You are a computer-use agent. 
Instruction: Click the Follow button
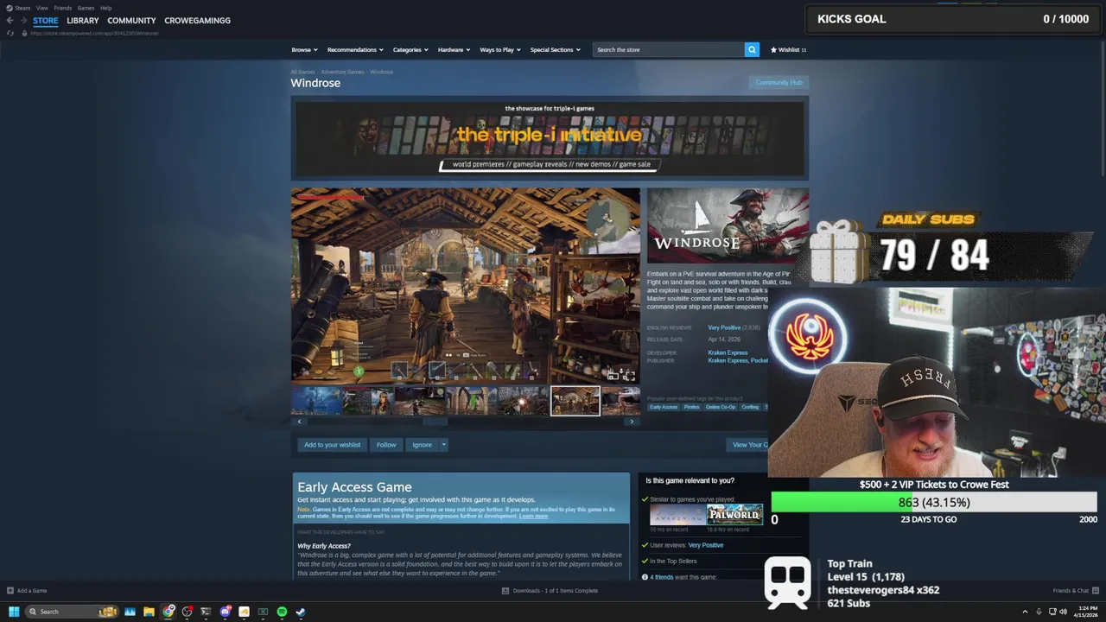pyautogui.click(x=386, y=445)
